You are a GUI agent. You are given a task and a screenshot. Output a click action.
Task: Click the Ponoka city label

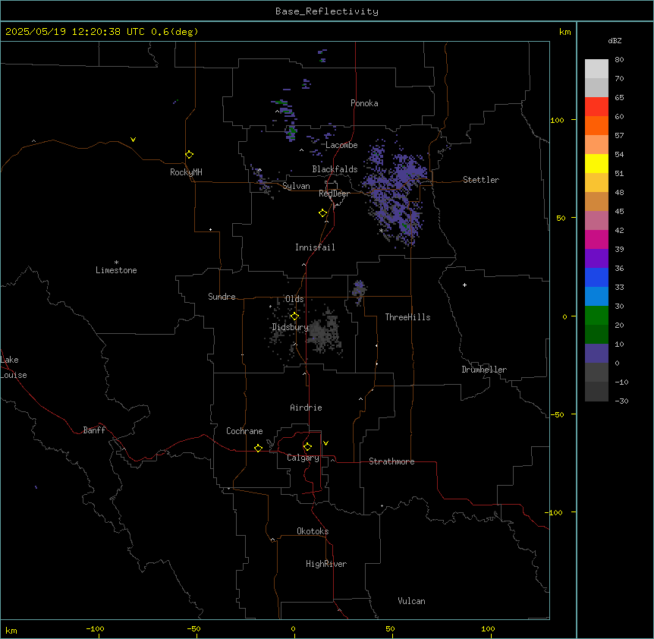point(364,103)
